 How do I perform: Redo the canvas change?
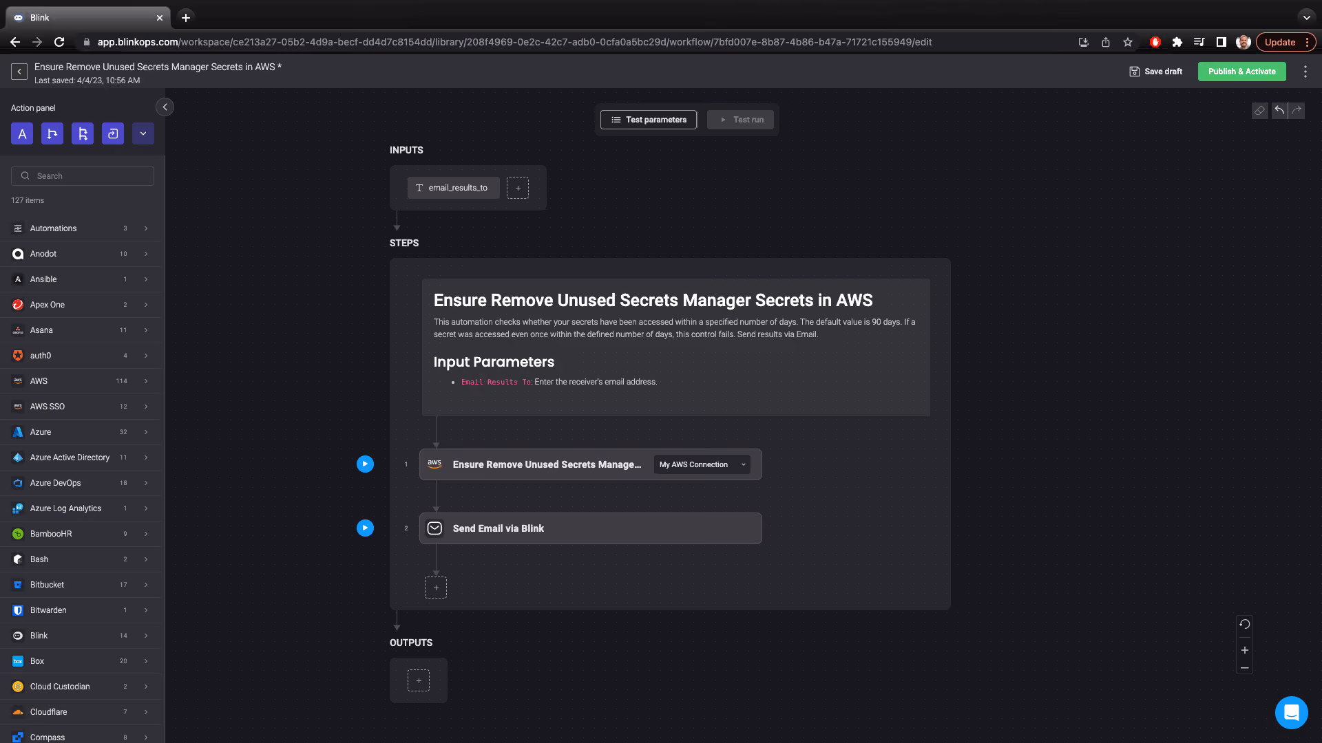click(1297, 111)
